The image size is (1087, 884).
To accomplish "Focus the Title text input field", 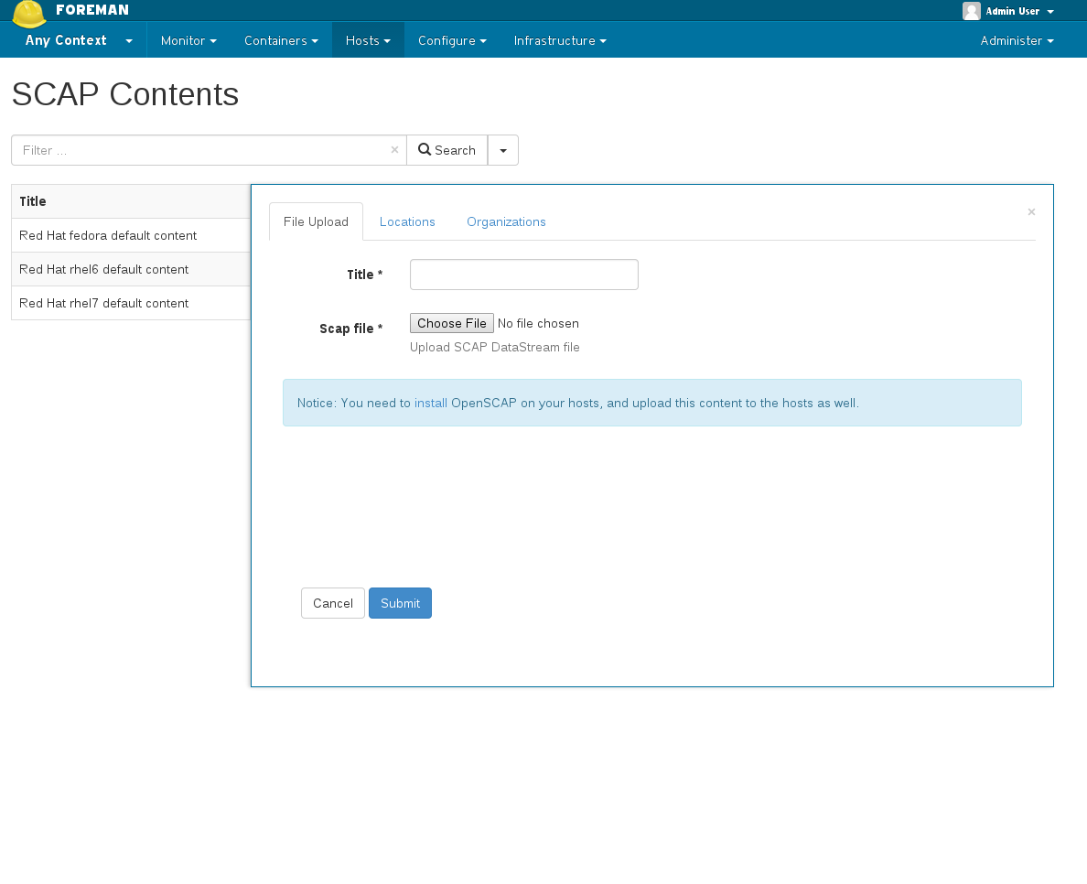I will click(523, 275).
